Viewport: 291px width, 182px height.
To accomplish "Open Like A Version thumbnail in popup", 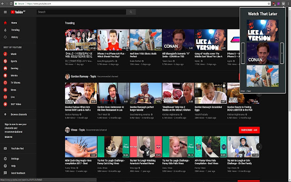I will click(263, 30).
